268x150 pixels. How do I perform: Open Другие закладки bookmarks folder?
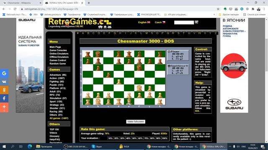point(229,15)
